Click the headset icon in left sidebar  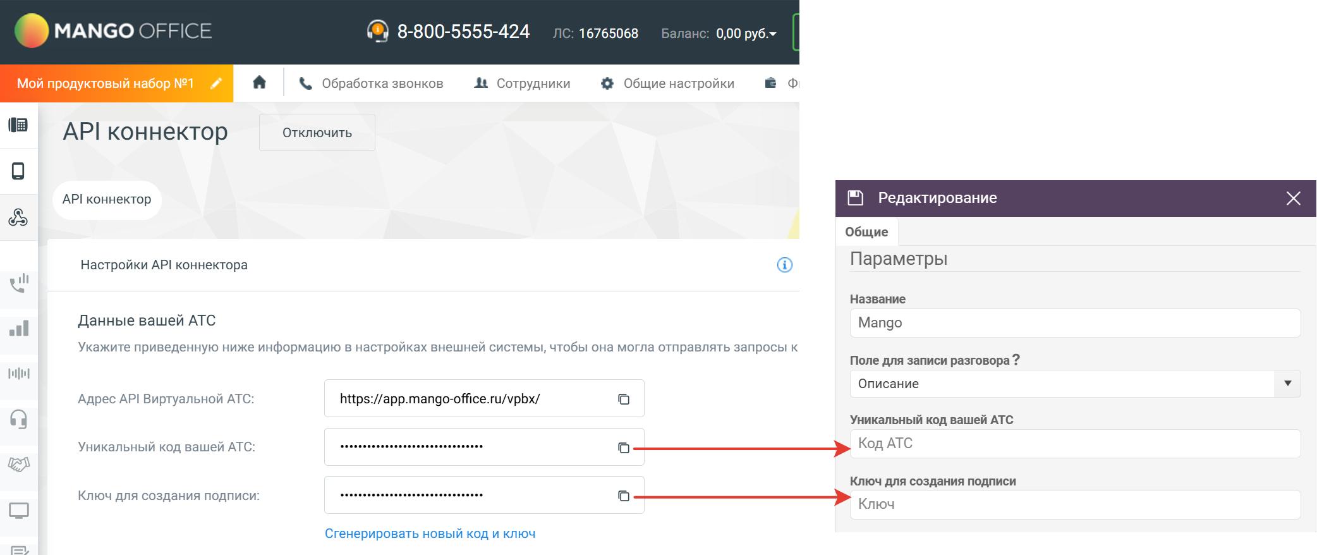pos(18,419)
